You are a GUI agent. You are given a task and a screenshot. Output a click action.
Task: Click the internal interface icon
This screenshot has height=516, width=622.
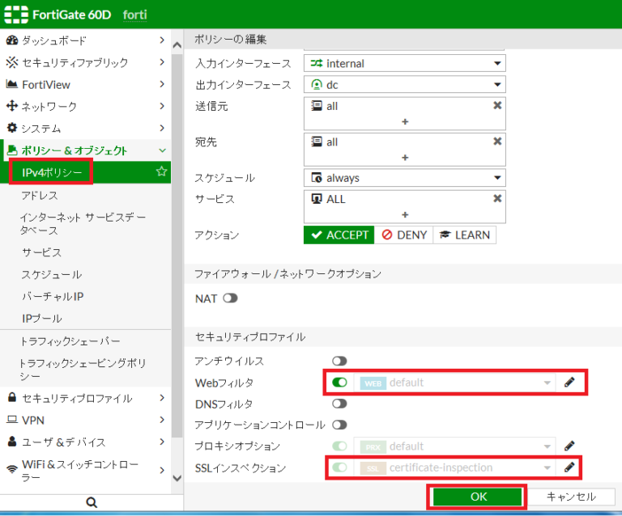click(317, 63)
